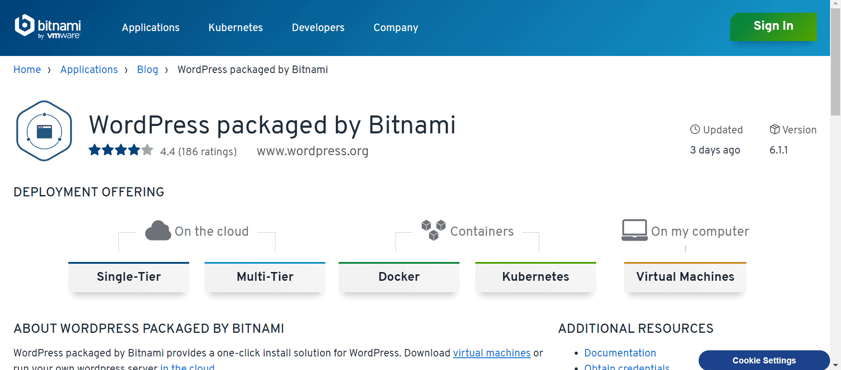Click the laptop icon for On my computer

point(634,230)
